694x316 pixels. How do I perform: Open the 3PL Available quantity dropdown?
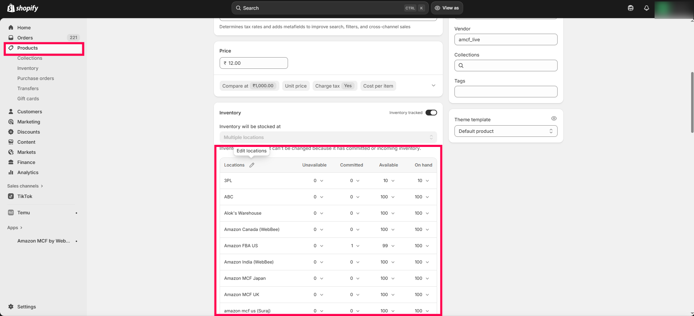(393, 181)
